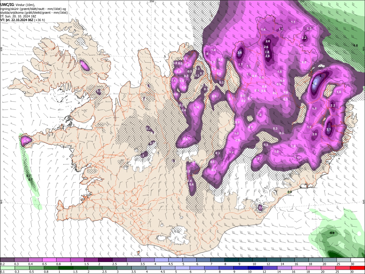Click the 3.6 snowfall value on the map

coord(240,53)
